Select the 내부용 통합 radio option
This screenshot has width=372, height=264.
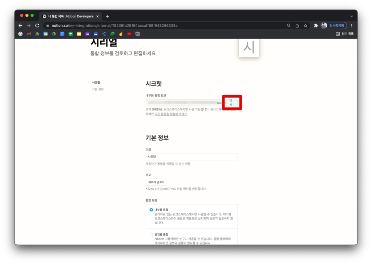pyautogui.click(x=151, y=210)
